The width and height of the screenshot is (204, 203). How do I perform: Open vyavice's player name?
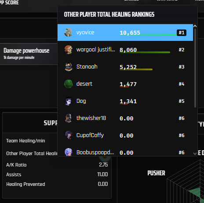[x=85, y=33]
